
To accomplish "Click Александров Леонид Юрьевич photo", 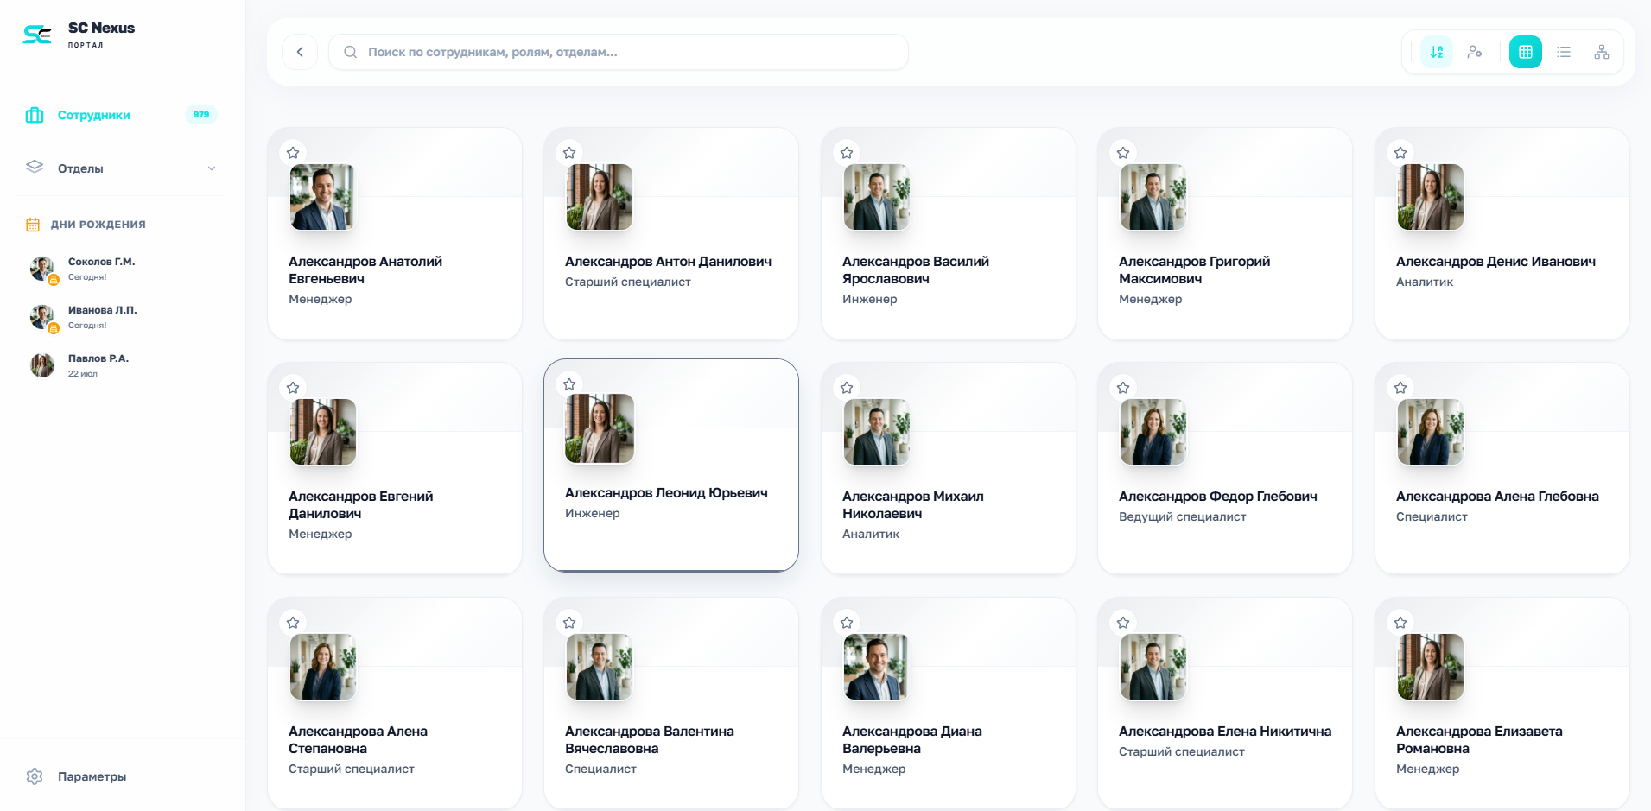I will pos(600,428).
